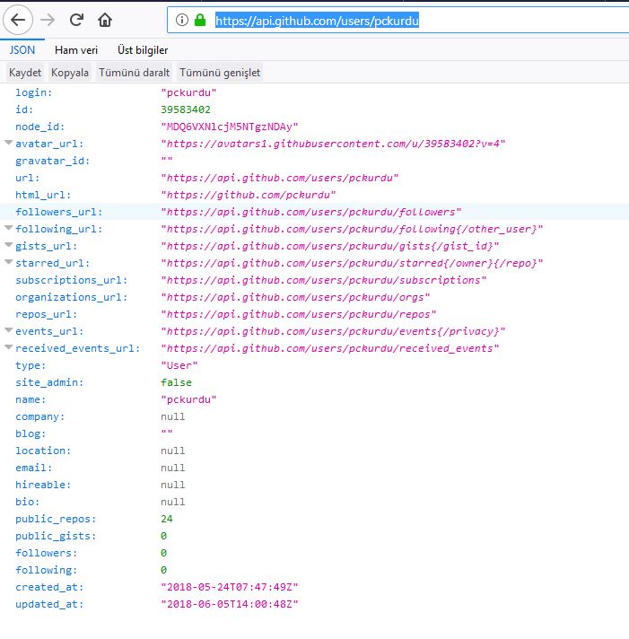Image resolution: width=629 pixels, height=639 pixels.
Task: Select the company key label
Action: (x=39, y=417)
